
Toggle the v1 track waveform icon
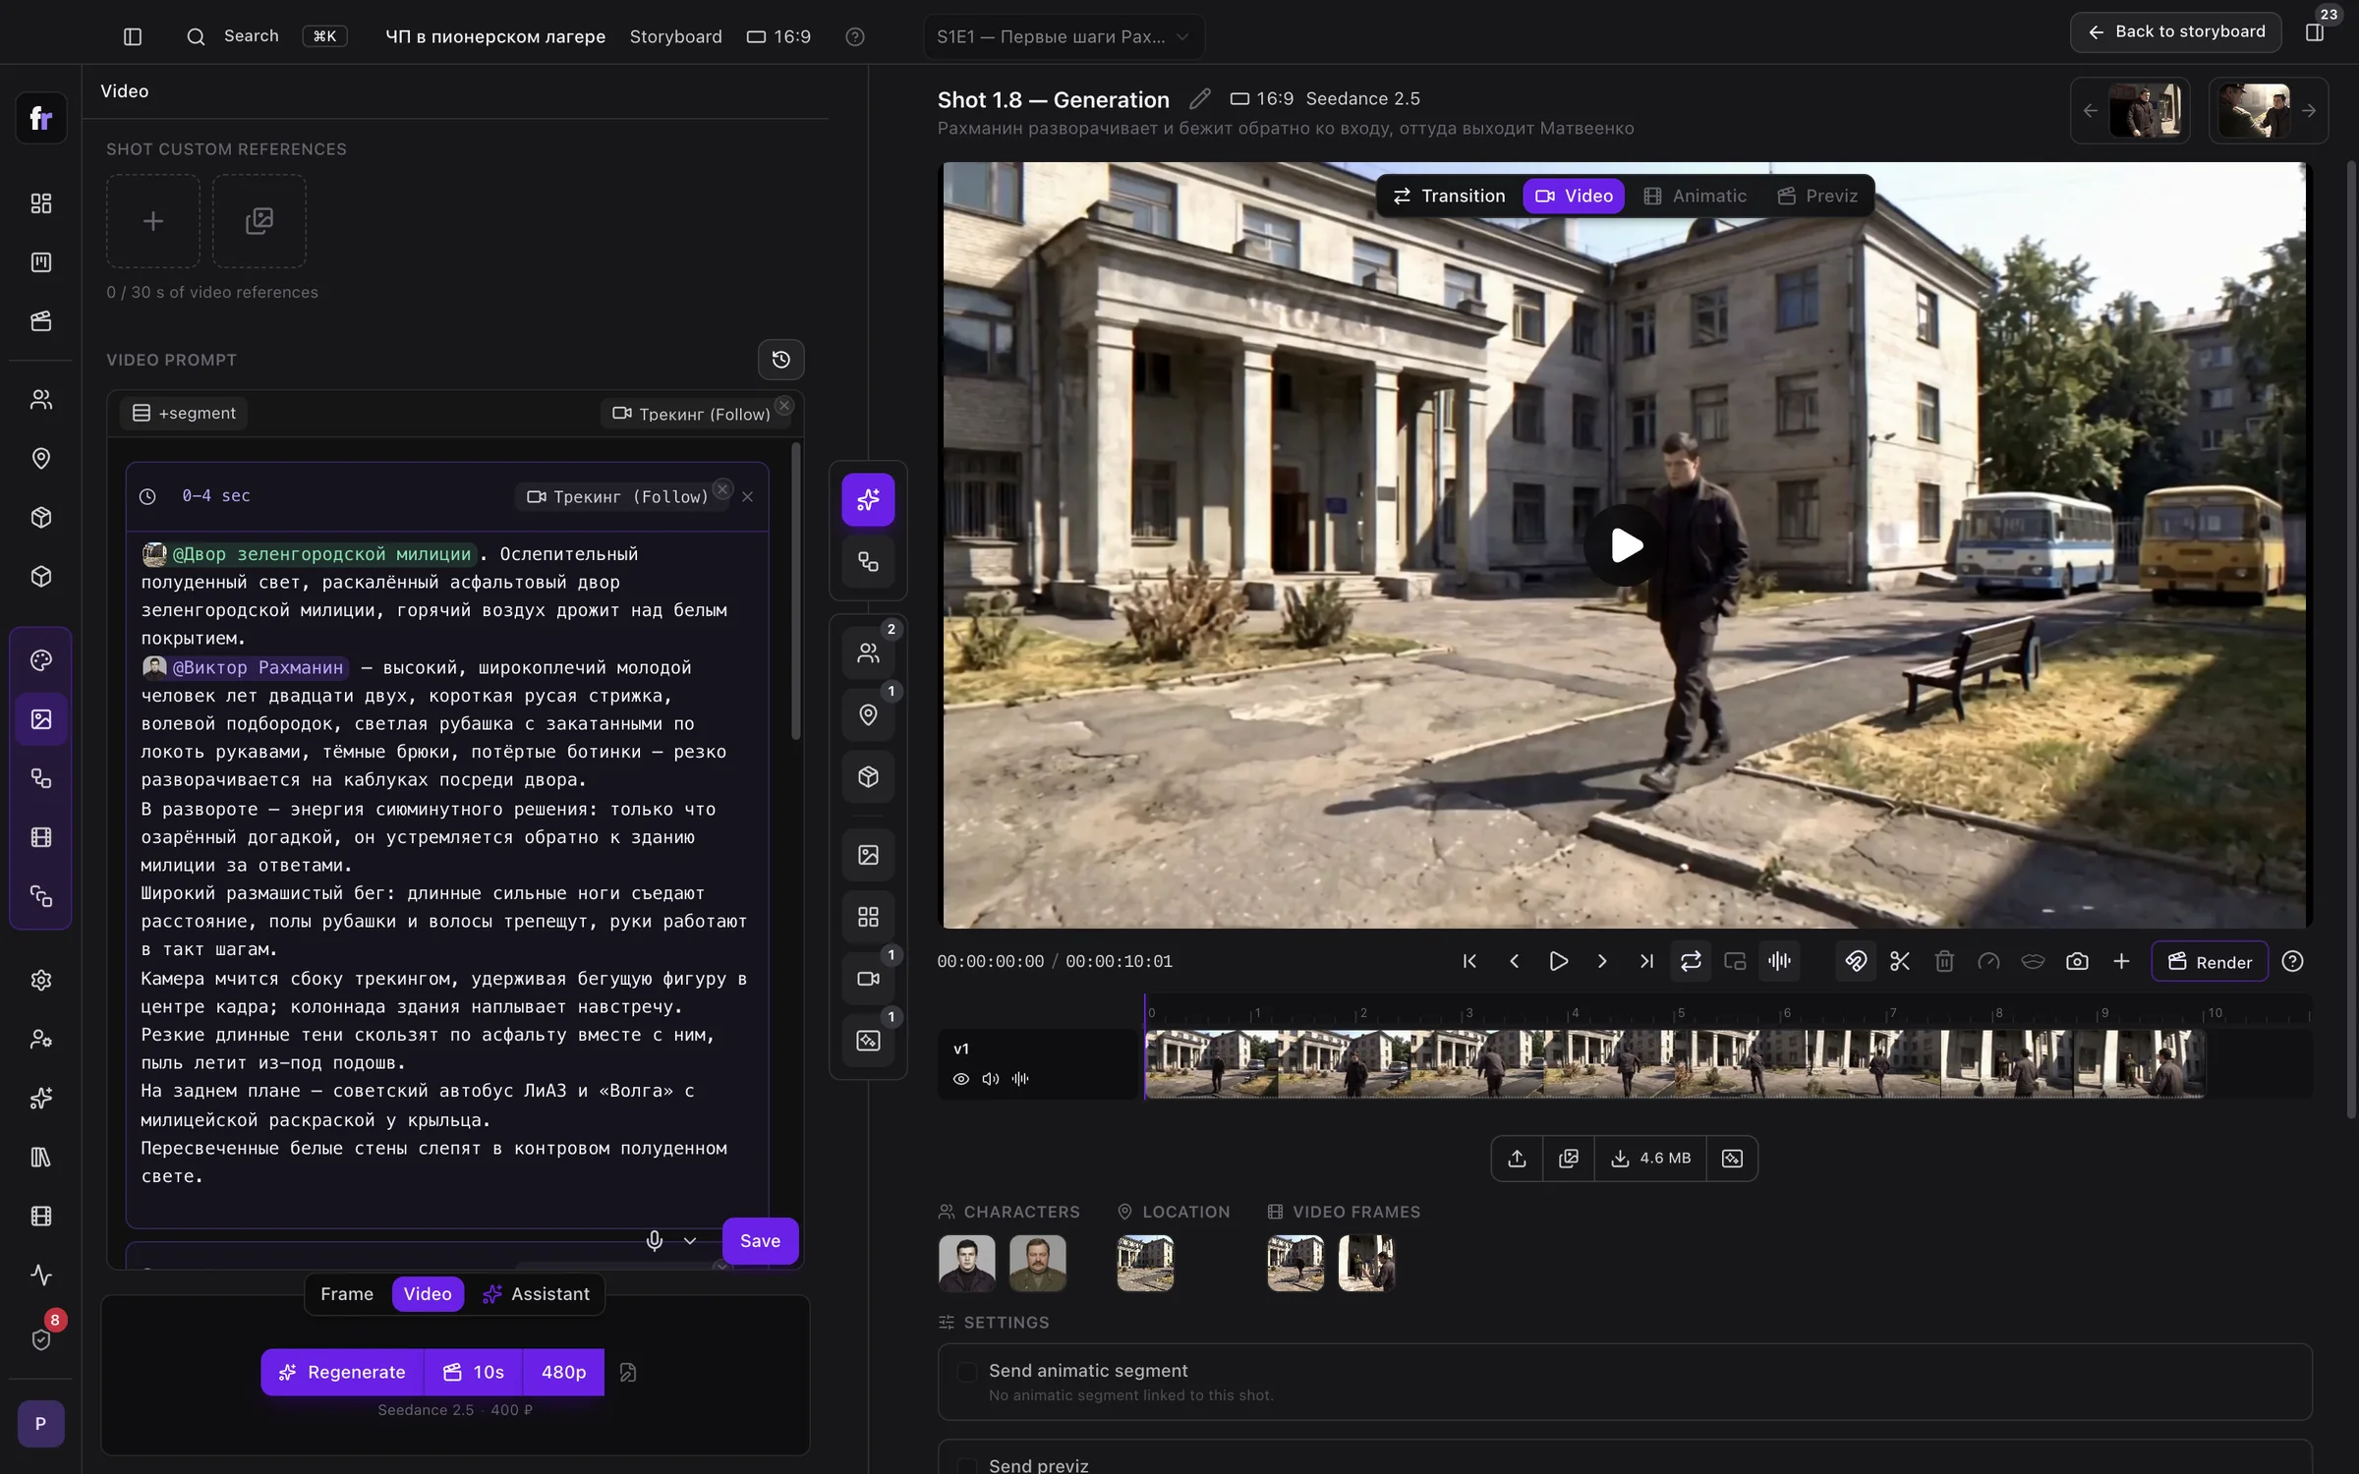1020,1079
